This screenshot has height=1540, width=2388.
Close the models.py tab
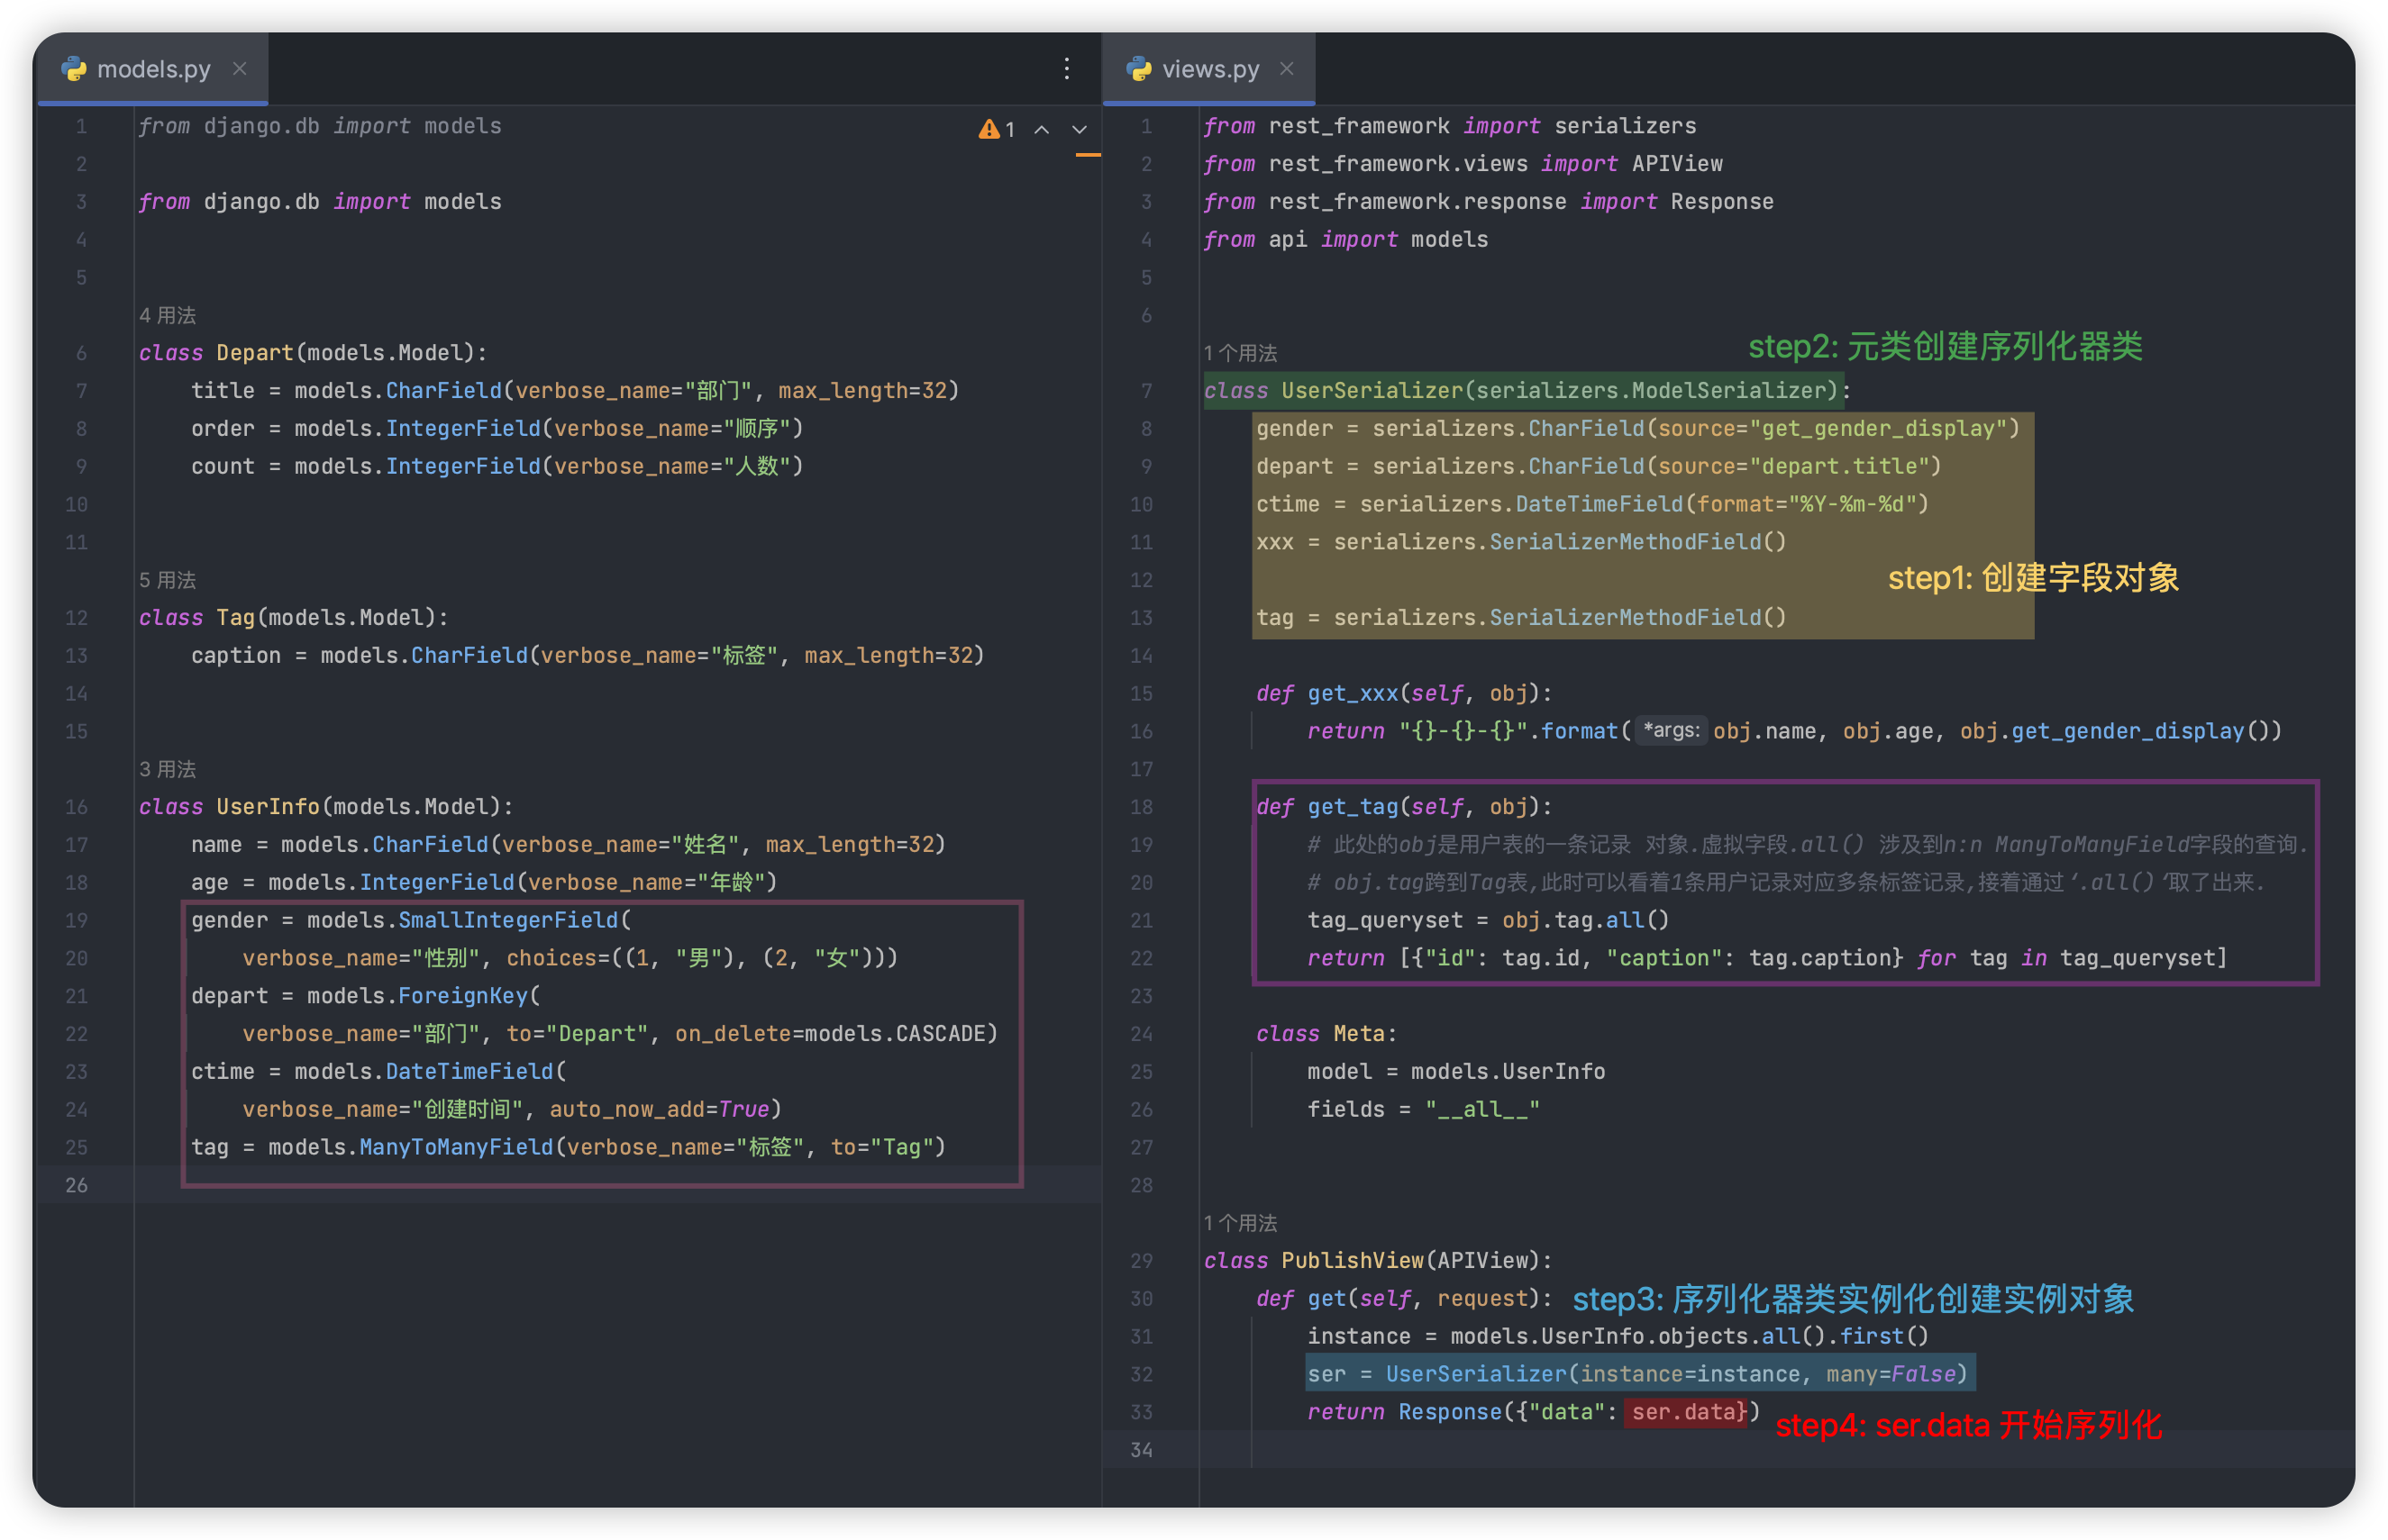239,69
